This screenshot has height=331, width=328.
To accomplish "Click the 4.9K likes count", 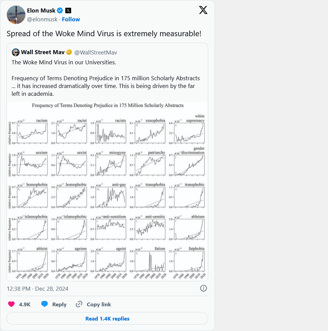I will (24, 304).
